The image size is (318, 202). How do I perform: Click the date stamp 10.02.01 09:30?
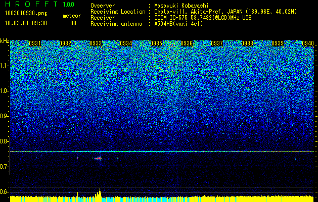pos(26,23)
